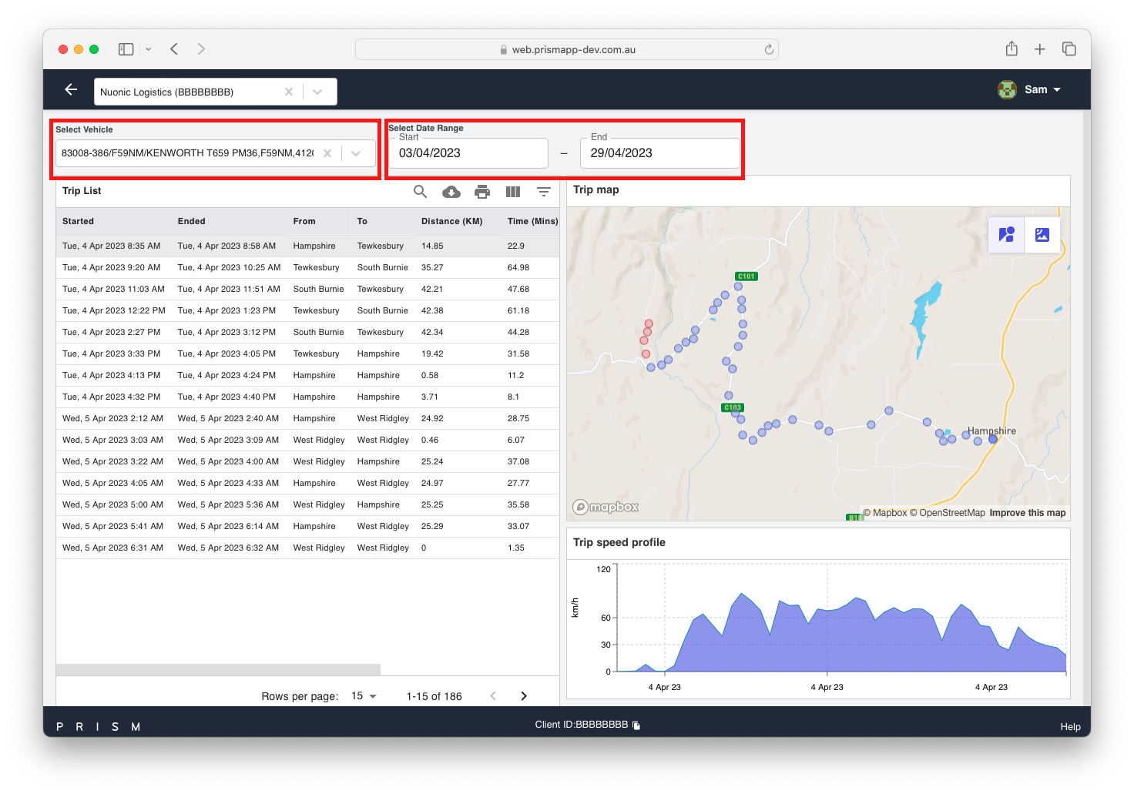Go back using the white arrow
The width and height of the screenshot is (1134, 794).
(x=71, y=90)
